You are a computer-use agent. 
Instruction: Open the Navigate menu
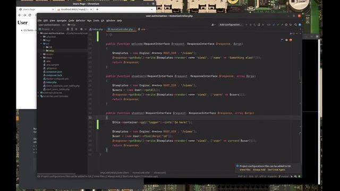click(62, 21)
